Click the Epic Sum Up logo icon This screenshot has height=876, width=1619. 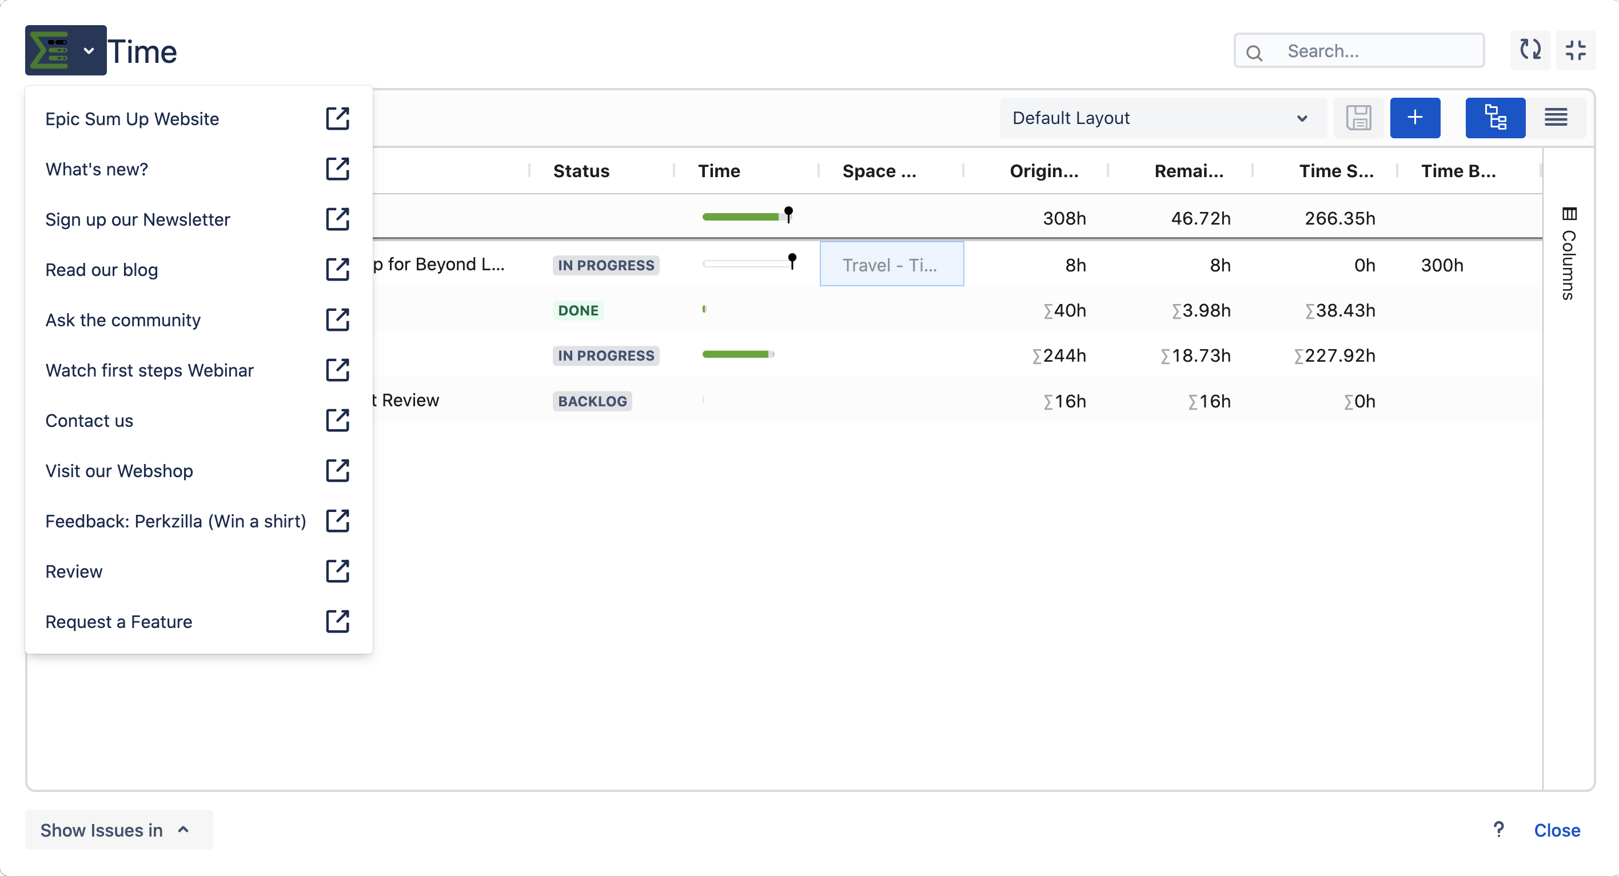[x=50, y=50]
